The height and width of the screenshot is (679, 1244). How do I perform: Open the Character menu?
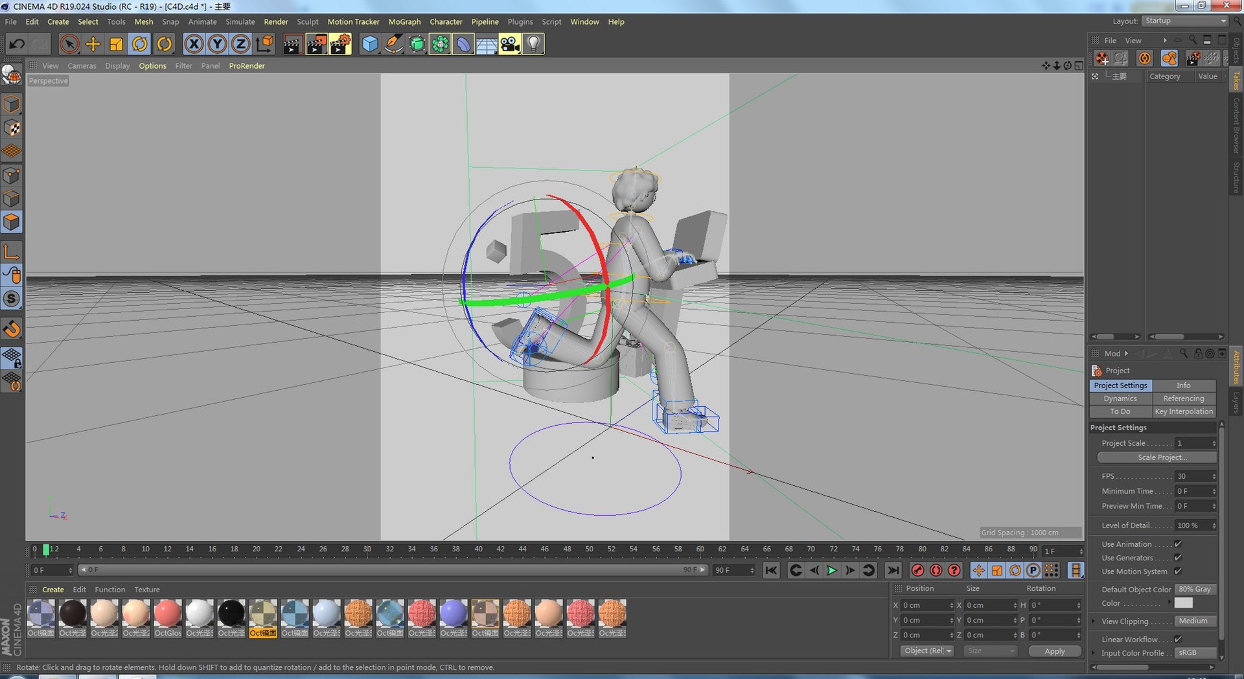pos(446,21)
